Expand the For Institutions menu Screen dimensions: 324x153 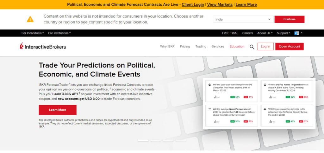tap(59, 33)
